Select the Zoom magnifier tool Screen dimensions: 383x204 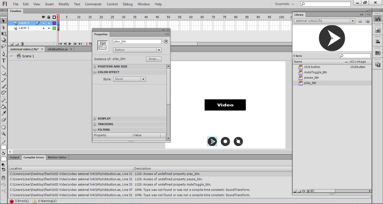4,134
